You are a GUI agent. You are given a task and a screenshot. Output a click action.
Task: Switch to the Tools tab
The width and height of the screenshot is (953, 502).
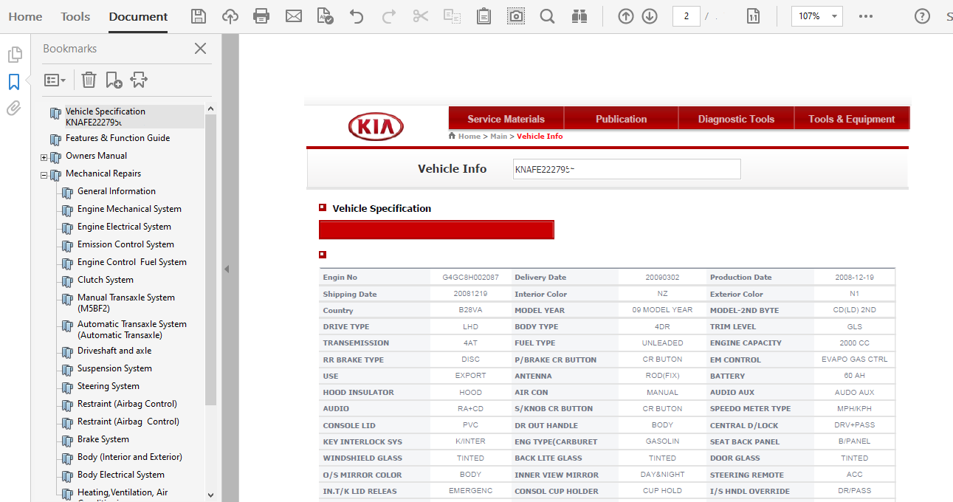point(75,16)
